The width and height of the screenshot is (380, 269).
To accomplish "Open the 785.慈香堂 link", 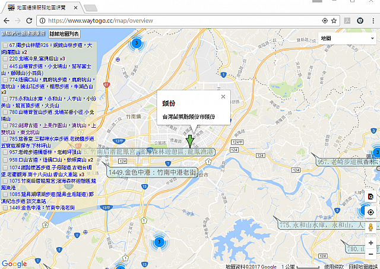I will (x=48, y=143).
